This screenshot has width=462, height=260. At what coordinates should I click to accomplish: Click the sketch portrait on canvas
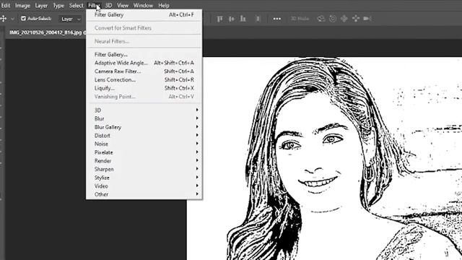pos(324,159)
